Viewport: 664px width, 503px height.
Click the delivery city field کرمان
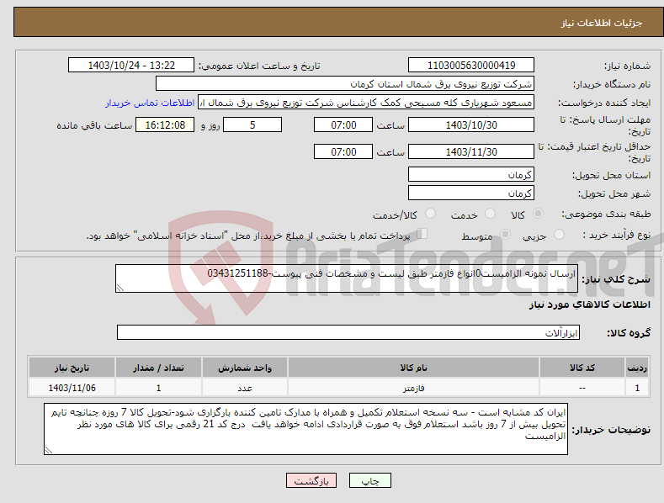[x=471, y=193]
